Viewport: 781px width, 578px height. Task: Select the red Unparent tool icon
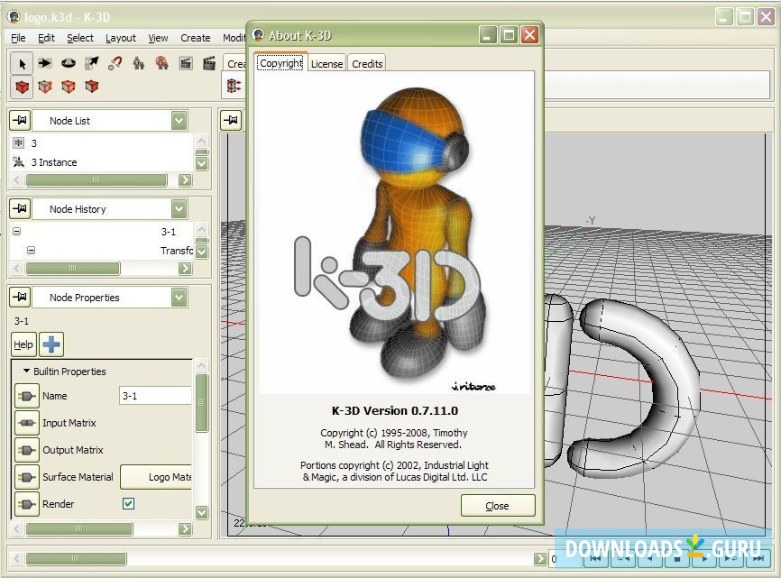point(161,63)
